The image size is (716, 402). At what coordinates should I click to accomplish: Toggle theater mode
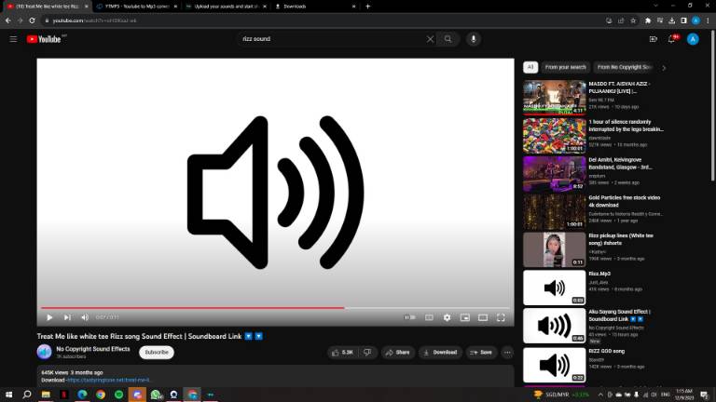[x=483, y=317]
